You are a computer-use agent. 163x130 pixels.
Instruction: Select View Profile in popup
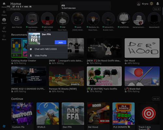coord(47,56)
